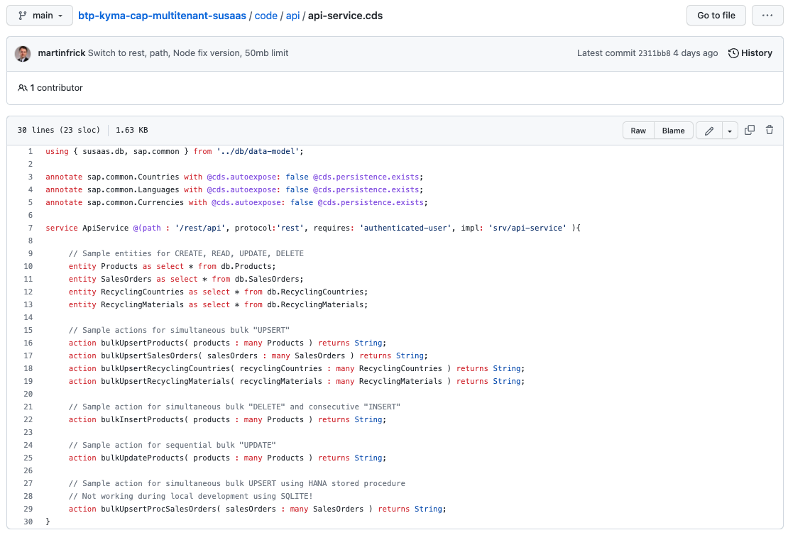Delete this file with trash icon
Viewport: 788px width, 535px height.
[x=770, y=130]
